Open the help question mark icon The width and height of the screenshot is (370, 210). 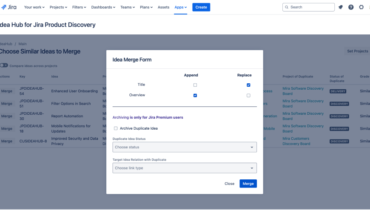coord(351,7)
